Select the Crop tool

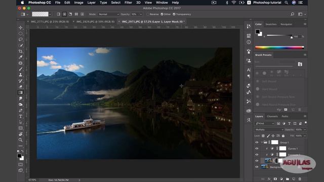tap(20, 51)
